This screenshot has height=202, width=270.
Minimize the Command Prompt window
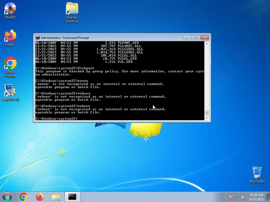tap(187, 38)
